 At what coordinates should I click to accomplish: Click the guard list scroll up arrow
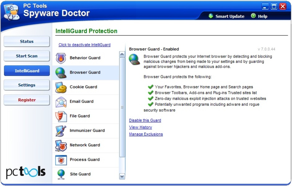[x=122, y=54]
